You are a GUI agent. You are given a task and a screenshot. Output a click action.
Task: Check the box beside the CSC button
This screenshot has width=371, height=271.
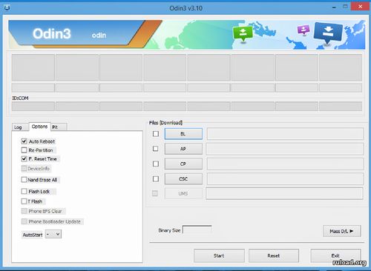coord(156,178)
